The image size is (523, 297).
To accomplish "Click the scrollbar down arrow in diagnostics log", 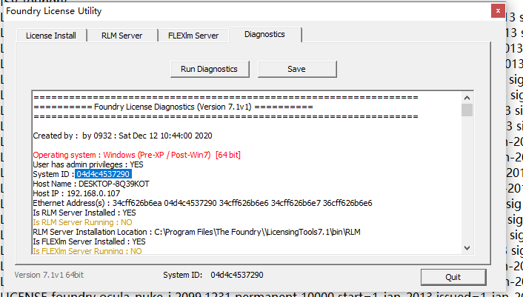I will (467, 248).
